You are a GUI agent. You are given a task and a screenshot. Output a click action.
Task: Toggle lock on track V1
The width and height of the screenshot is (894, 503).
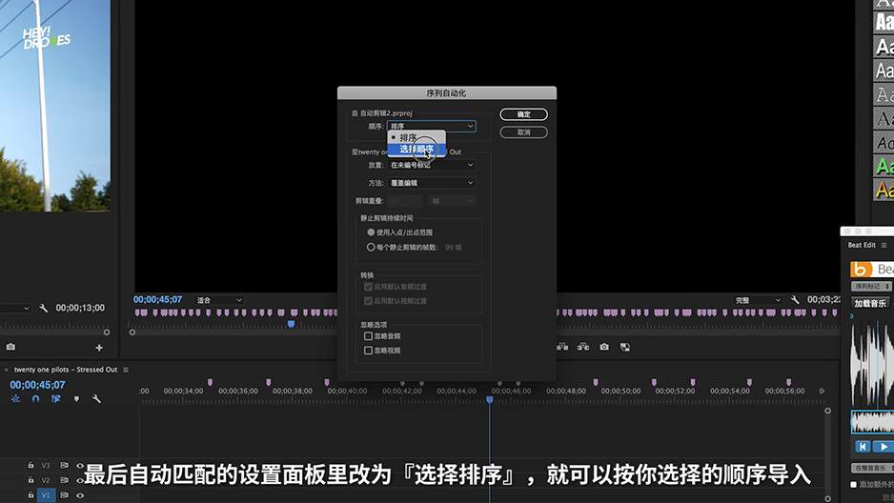click(30, 495)
